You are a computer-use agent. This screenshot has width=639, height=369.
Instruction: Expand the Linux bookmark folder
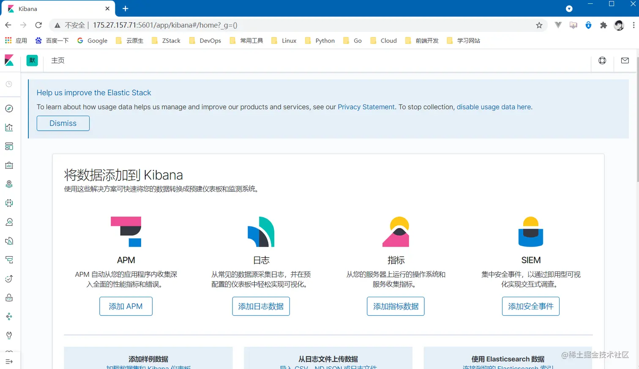pyautogui.click(x=284, y=41)
